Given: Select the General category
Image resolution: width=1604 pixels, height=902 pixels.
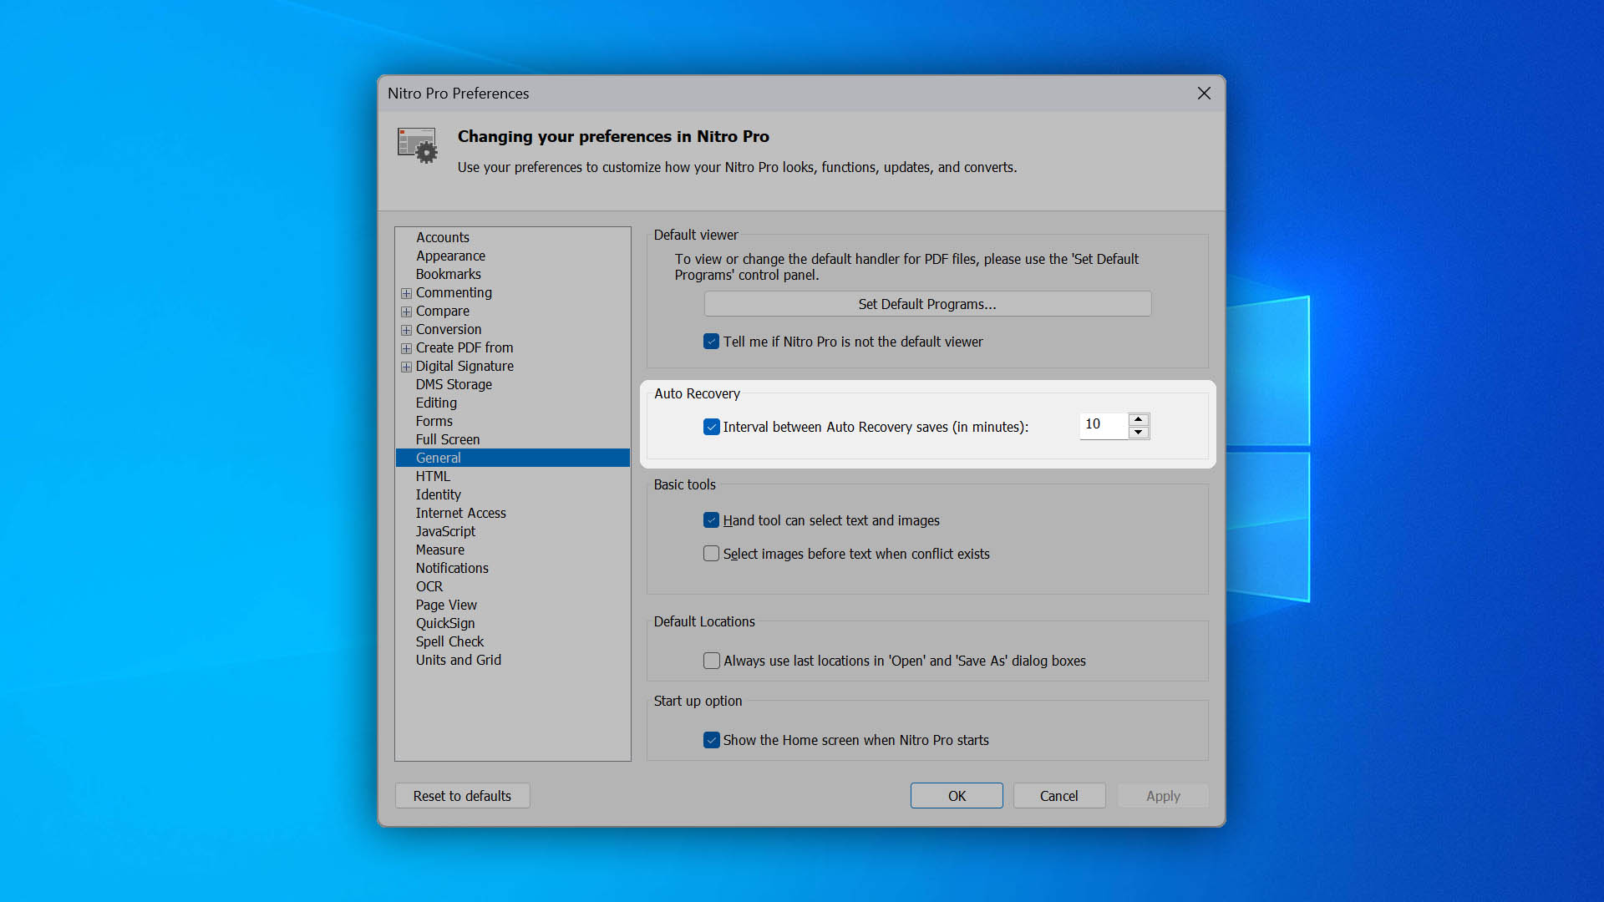Looking at the screenshot, I should coord(512,458).
